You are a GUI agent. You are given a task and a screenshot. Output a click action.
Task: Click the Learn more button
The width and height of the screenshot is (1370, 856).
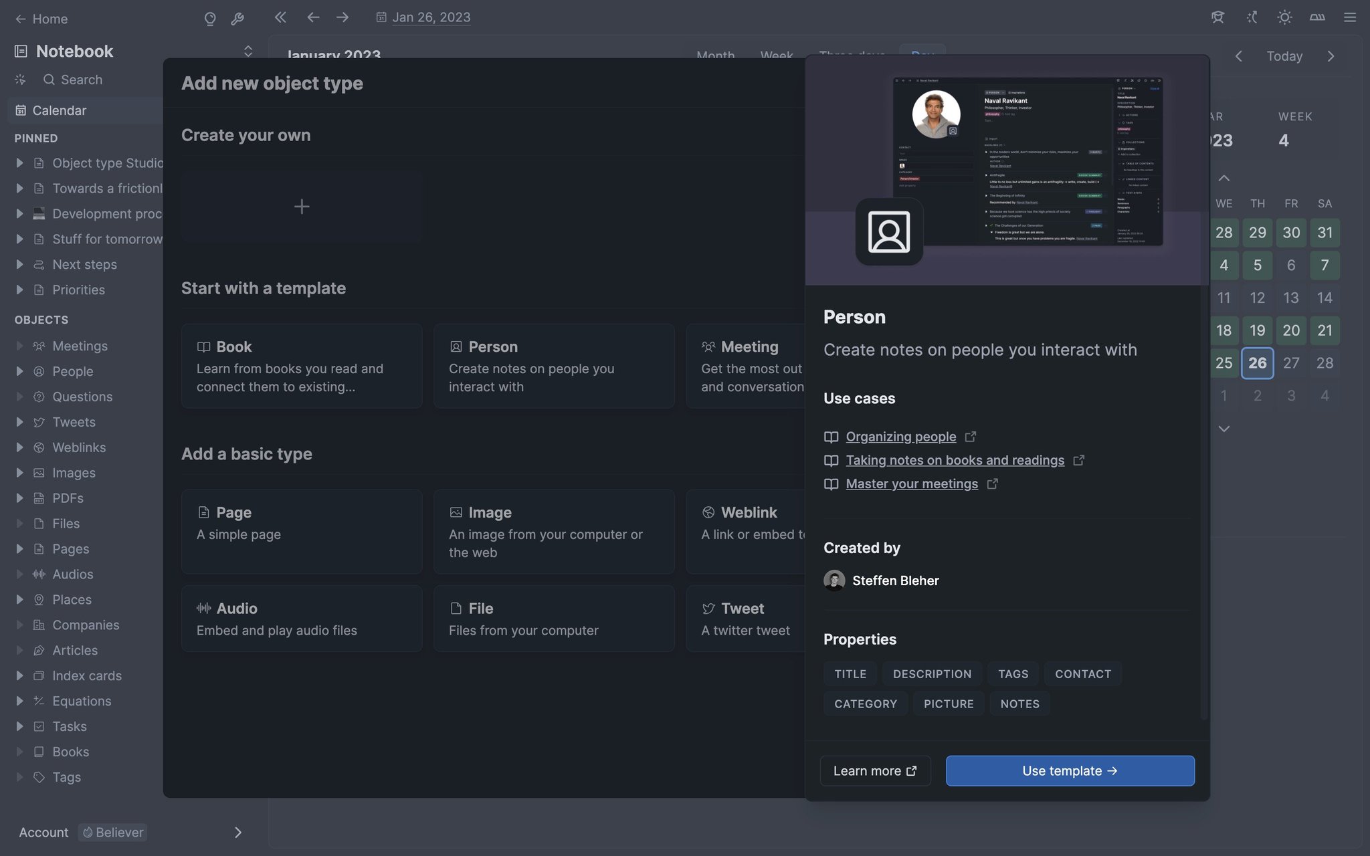click(875, 770)
